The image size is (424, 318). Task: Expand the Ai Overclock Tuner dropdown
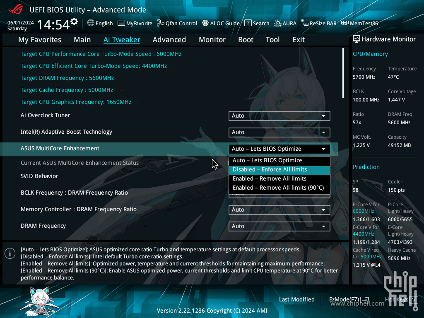coord(279,116)
